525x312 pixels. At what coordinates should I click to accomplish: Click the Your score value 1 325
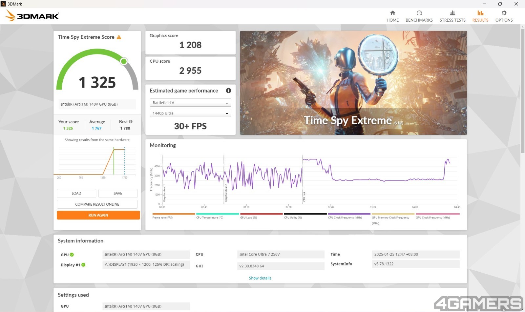68,128
